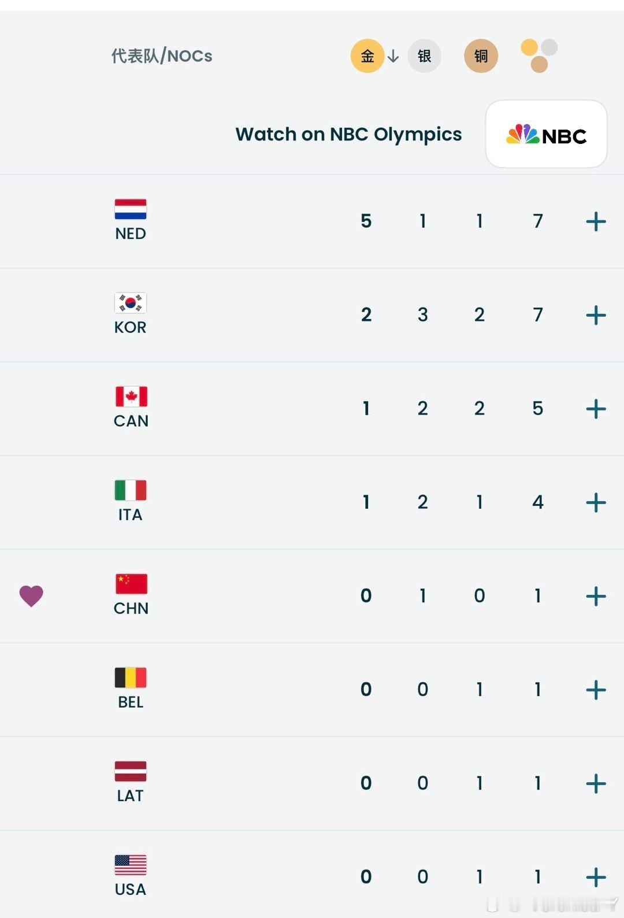Expand the CAN medal breakdown
The height and width of the screenshot is (918, 624).
coord(596,409)
